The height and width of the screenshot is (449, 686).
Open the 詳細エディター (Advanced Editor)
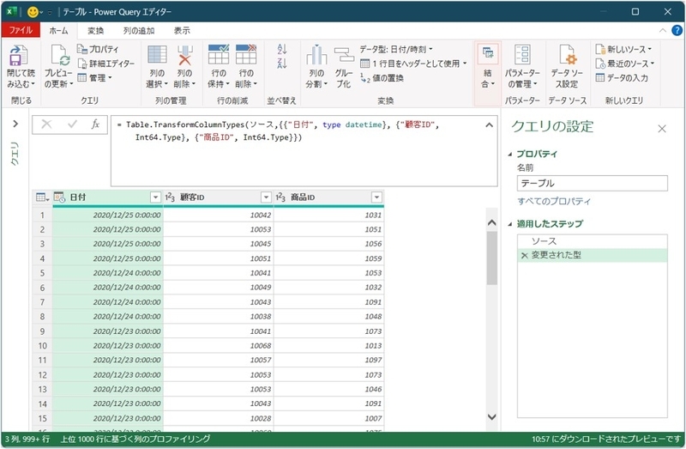(105, 64)
